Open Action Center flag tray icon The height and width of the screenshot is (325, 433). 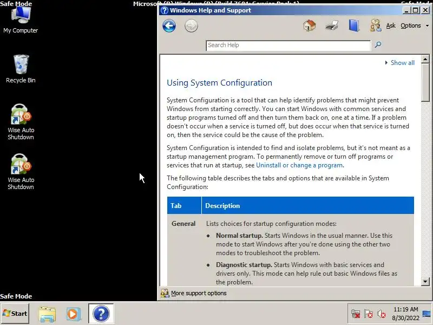369,314
